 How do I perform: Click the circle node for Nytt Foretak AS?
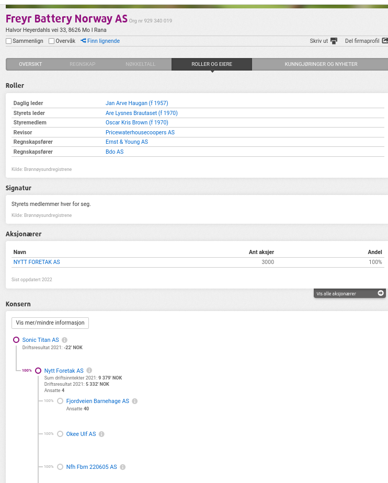[38, 371]
